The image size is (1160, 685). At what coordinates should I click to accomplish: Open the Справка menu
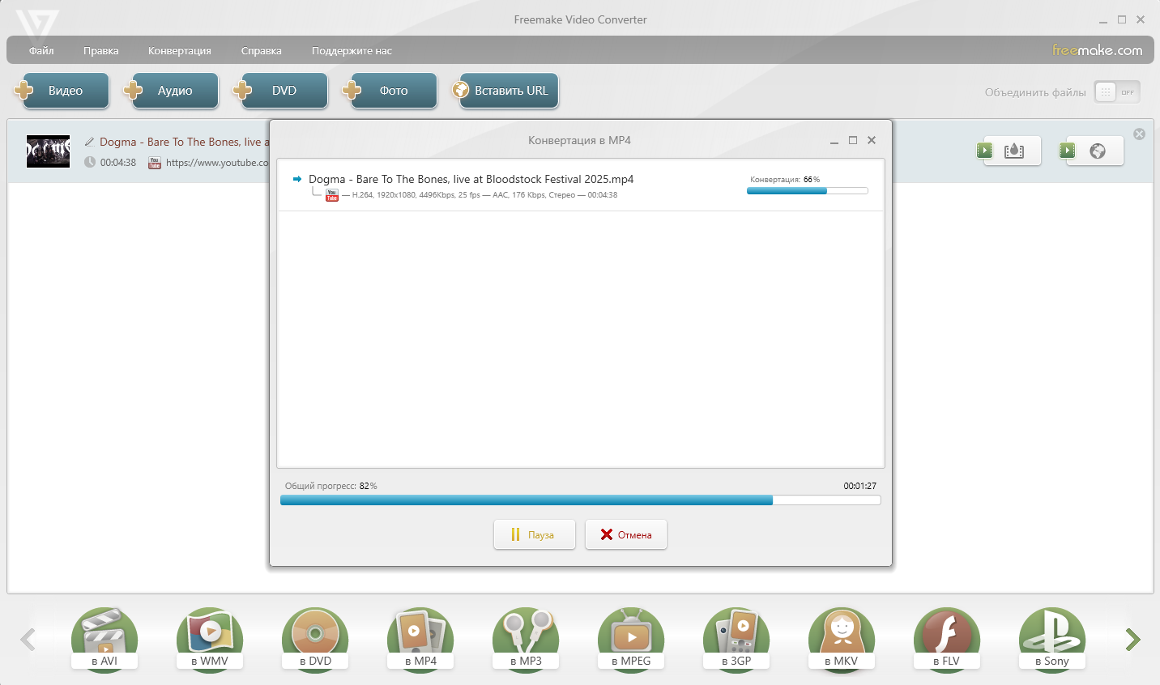coord(261,50)
